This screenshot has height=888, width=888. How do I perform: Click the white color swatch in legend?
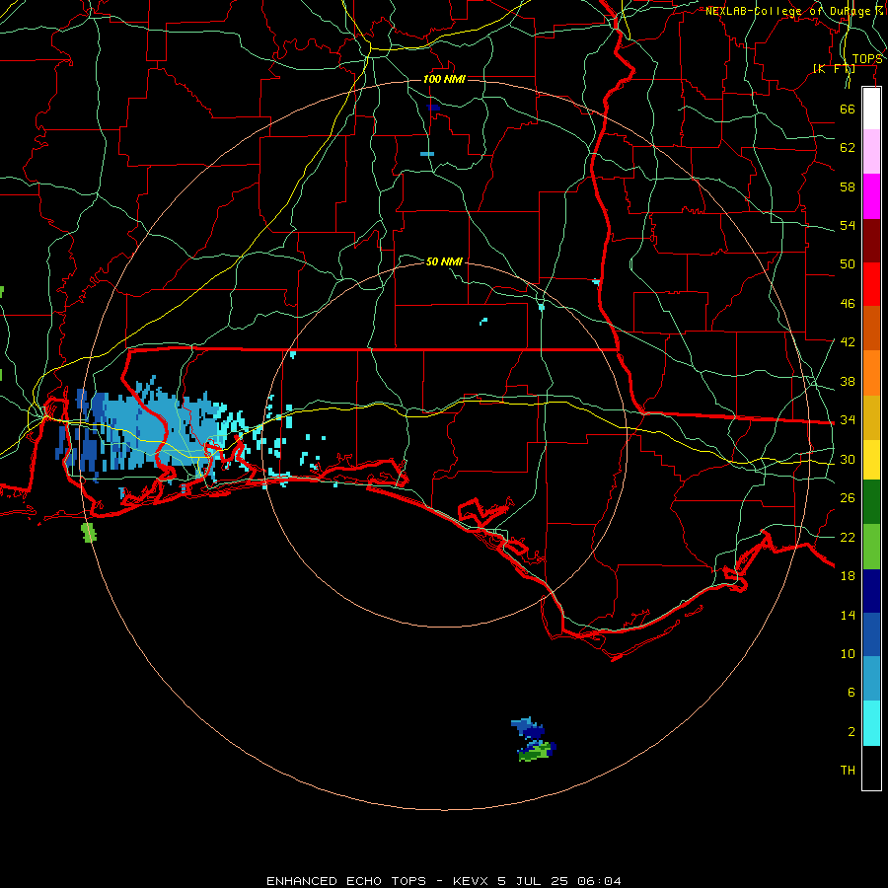click(871, 109)
